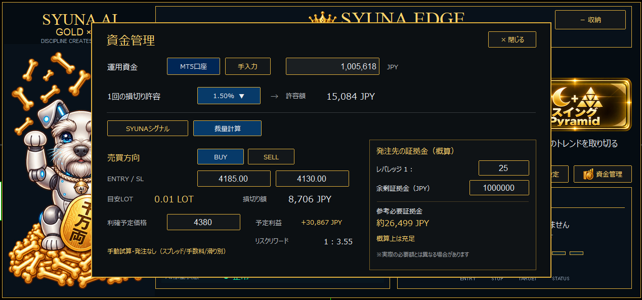The width and height of the screenshot is (642, 300).
Task: Click the リスクリワード ratio 1 : 3.55
Action: click(338, 242)
